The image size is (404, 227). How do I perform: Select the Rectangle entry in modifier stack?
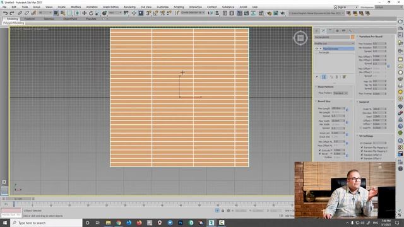click(324, 52)
